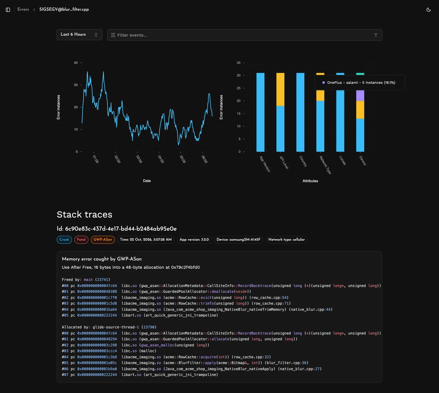439x393 pixels.
Task: Click the row_cache.cpp:32 acquire frame
Action: click(x=166, y=357)
